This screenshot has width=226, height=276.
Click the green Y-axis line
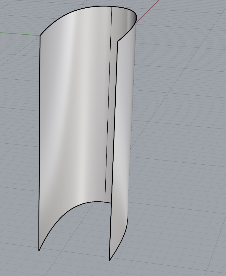[18, 33]
